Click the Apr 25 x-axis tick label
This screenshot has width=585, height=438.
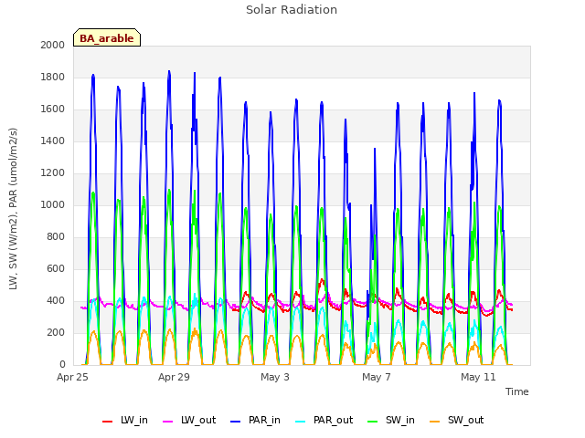72,377
